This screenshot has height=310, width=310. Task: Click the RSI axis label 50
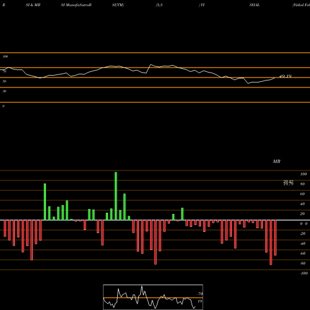pos(4,81)
